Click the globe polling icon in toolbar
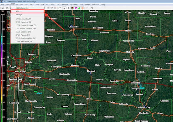Viewport: 173px width, 122px height. [7, 8]
